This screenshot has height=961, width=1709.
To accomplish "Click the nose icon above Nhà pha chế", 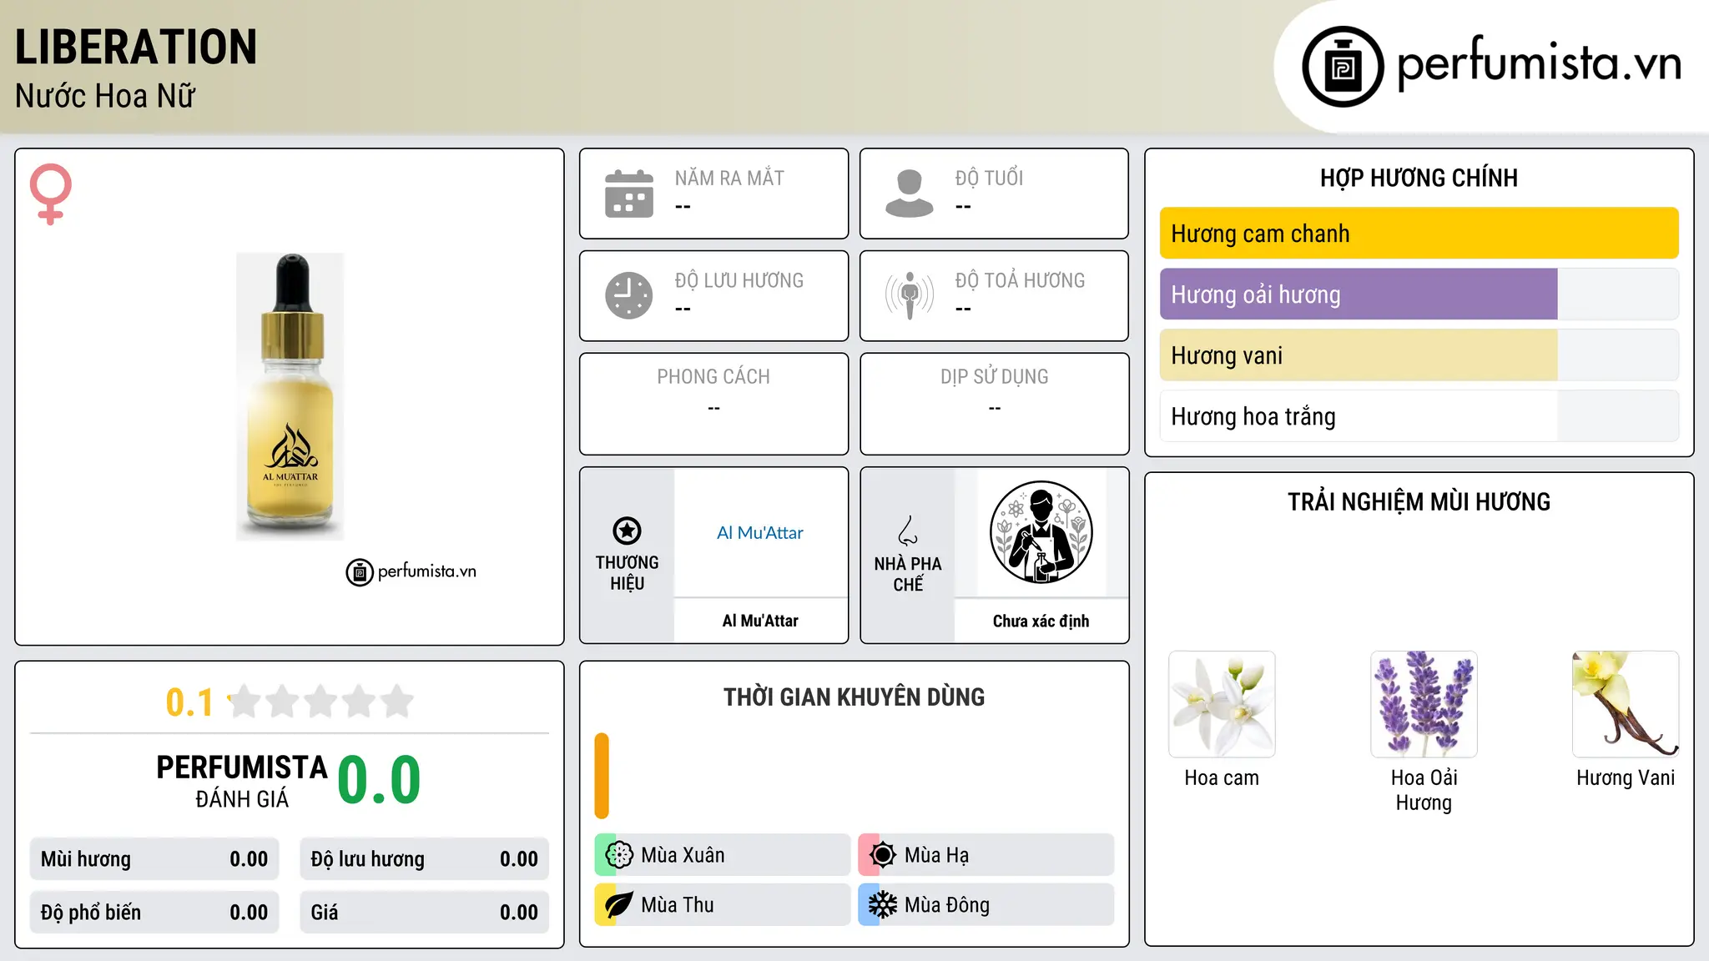I will tap(908, 531).
